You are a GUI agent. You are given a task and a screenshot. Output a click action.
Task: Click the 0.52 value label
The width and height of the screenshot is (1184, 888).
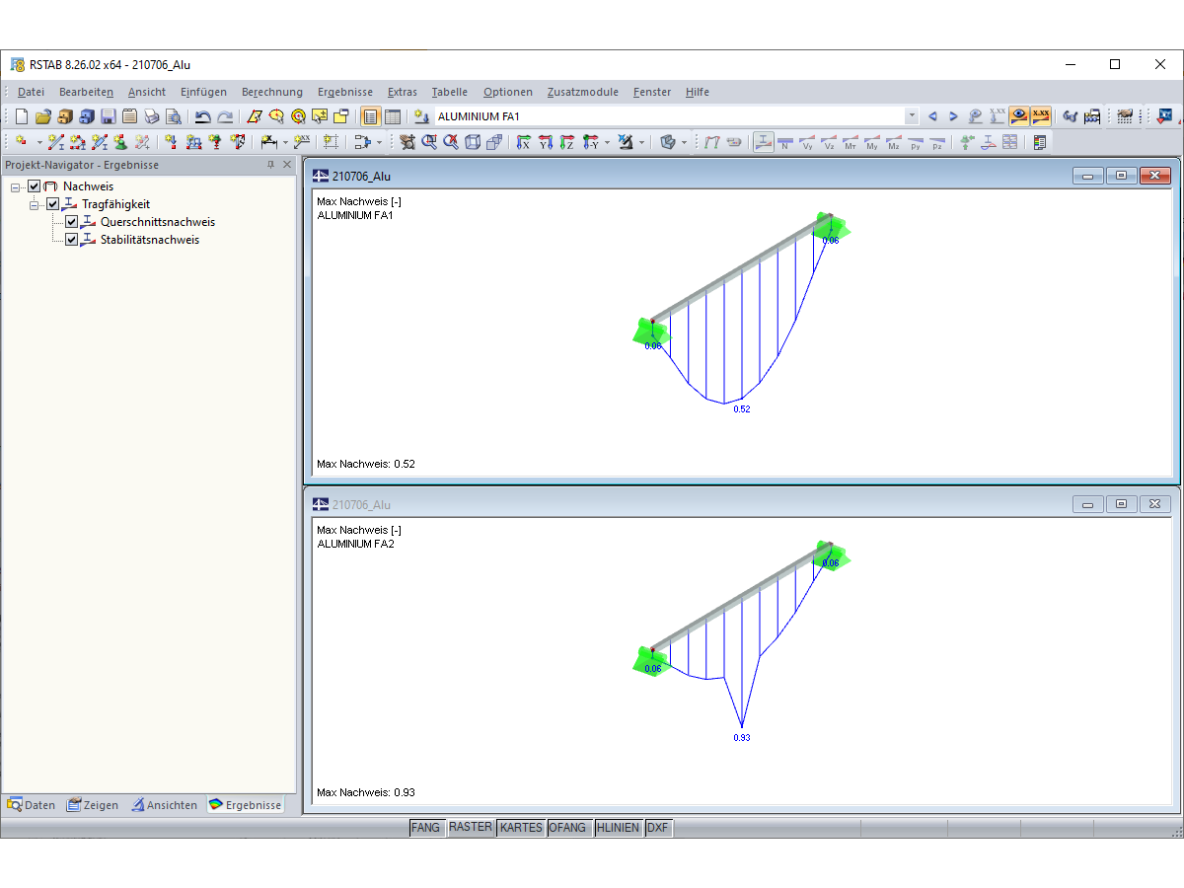click(742, 408)
